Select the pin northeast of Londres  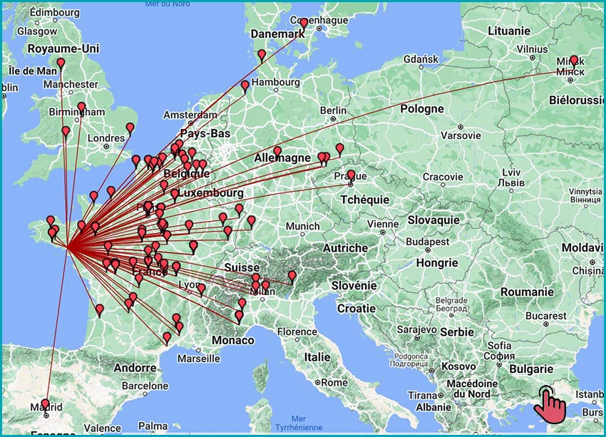pyautogui.click(x=130, y=128)
